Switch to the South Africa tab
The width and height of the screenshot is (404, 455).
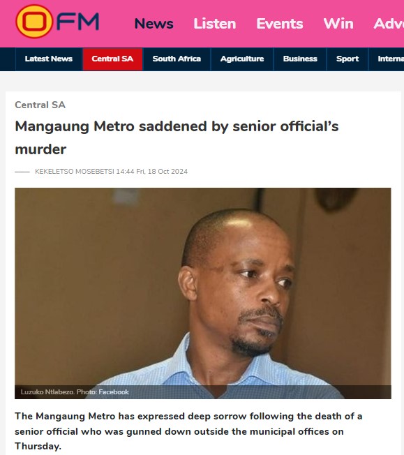[177, 59]
